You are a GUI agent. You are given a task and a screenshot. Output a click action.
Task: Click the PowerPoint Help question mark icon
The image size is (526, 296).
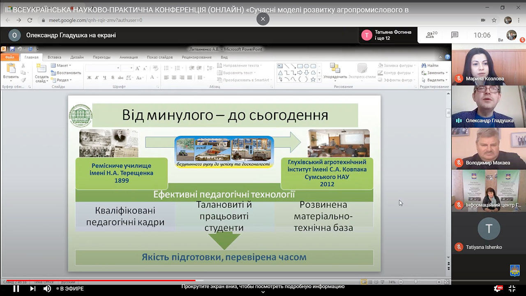(x=448, y=57)
